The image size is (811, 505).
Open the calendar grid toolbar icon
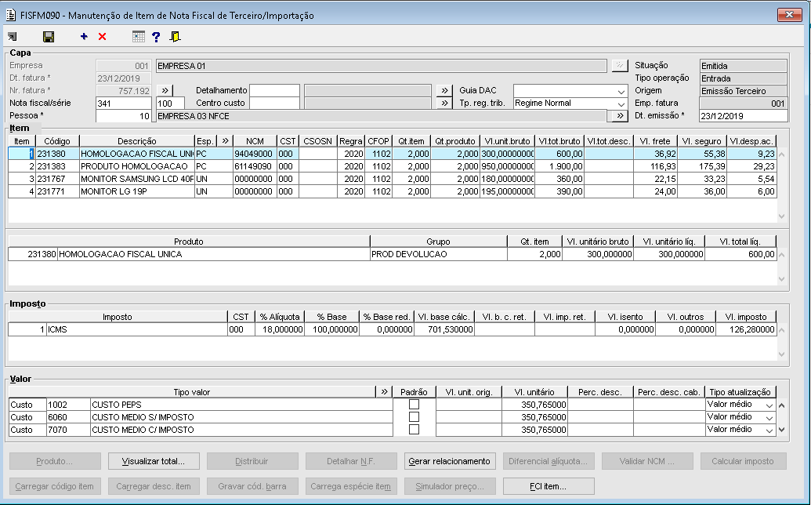pyautogui.click(x=139, y=37)
